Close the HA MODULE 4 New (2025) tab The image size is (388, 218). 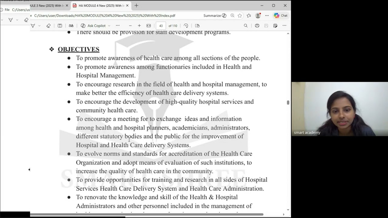pos(127,5)
